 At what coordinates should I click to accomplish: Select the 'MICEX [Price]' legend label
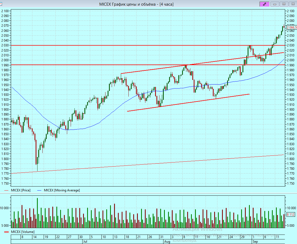pyautogui.click(x=21, y=190)
